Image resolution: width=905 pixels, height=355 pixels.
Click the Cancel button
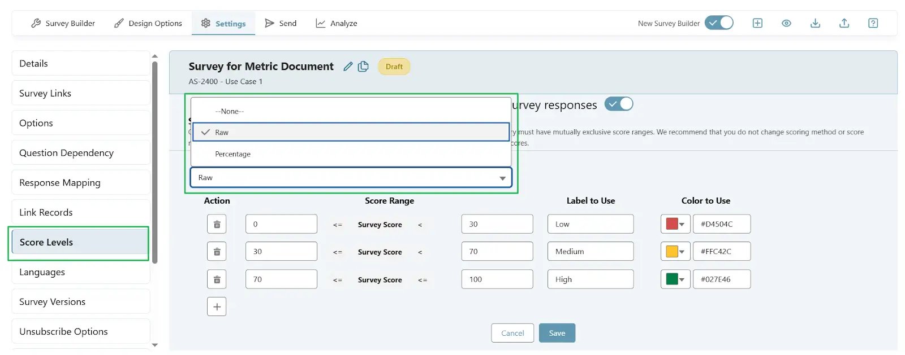coord(512,333)
